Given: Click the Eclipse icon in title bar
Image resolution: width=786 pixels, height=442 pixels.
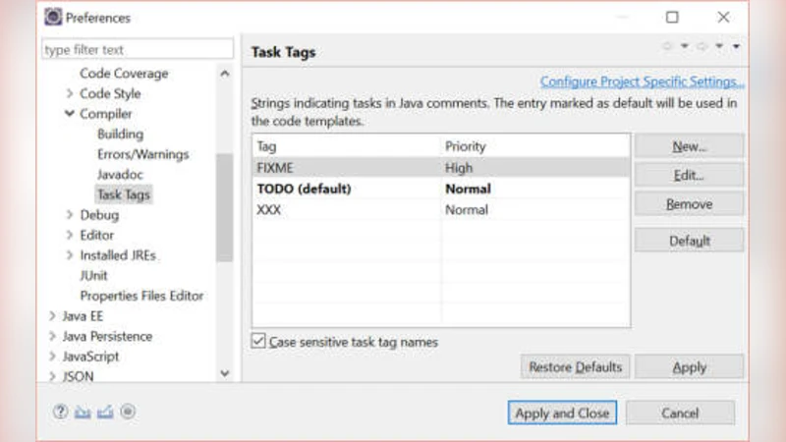Looking at the screenshot, I should [53, 17].
